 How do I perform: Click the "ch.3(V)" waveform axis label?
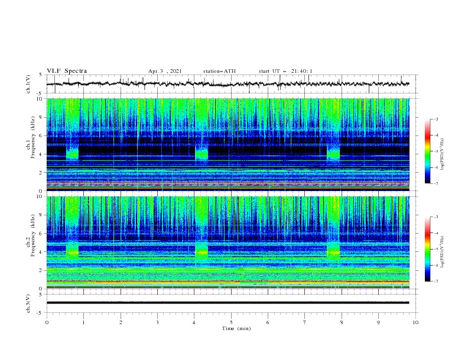[x=28, y=303]
